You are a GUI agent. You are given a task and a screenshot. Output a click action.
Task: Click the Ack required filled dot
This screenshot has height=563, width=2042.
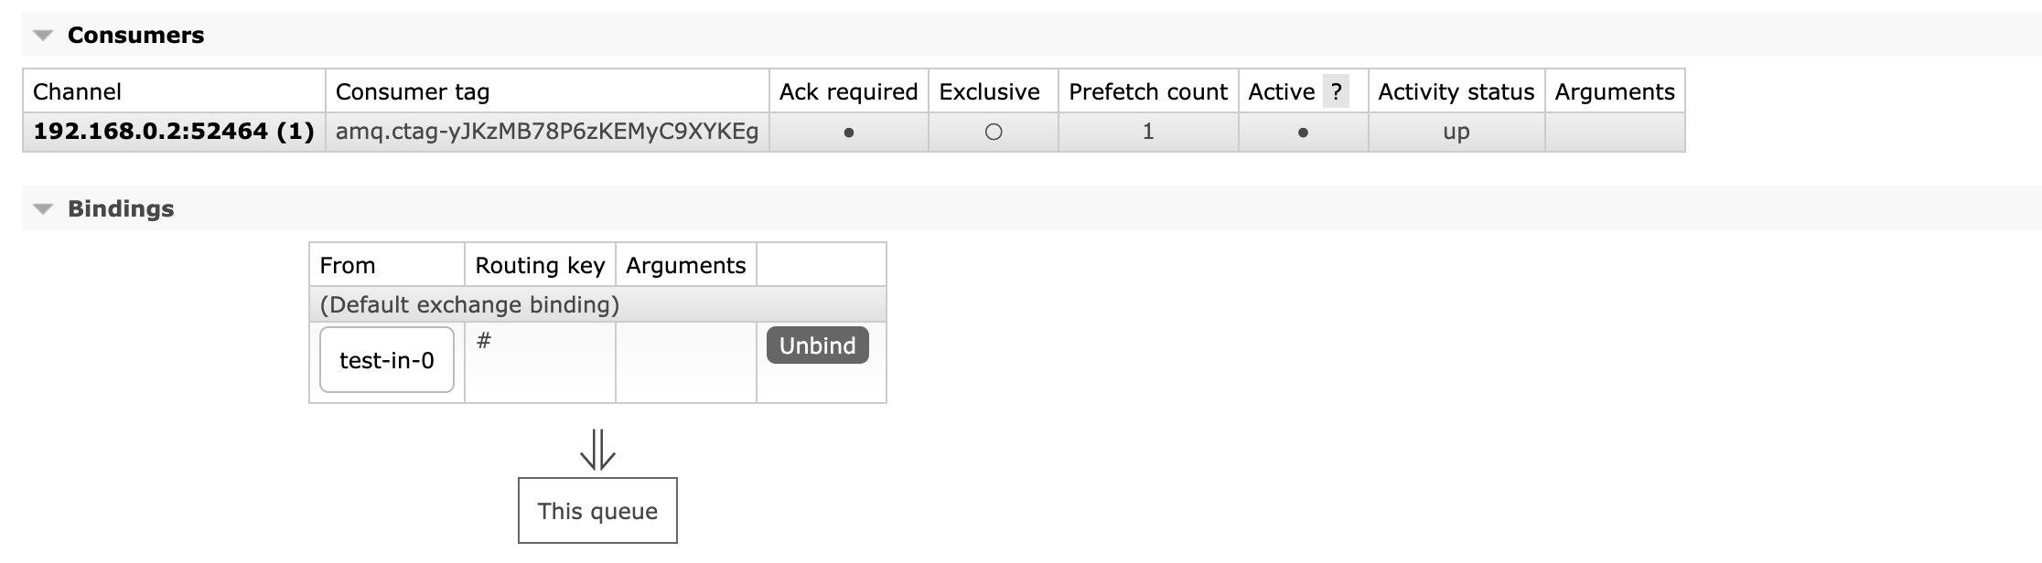pos(849,133)
